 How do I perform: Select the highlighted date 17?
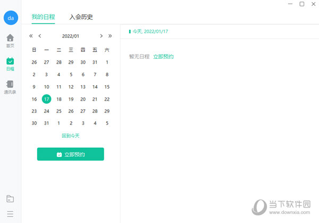47,99
